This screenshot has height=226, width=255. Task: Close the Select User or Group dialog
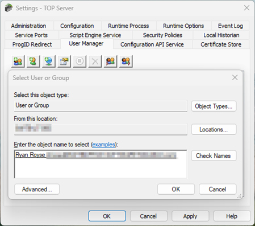coord(235,77)
